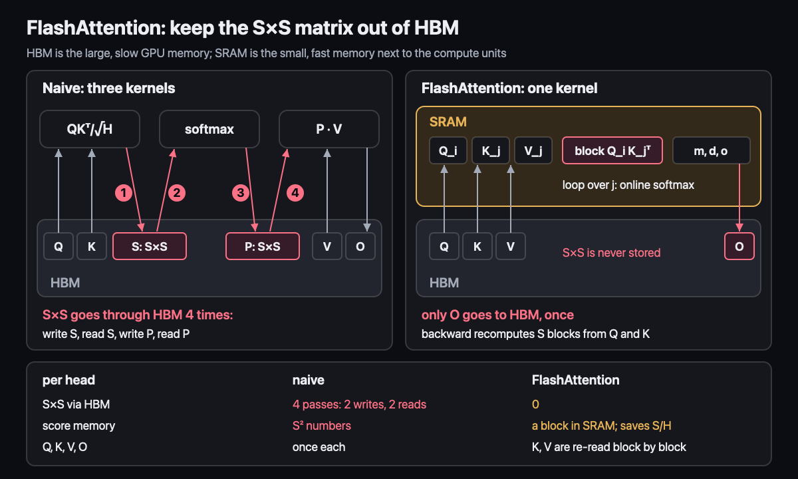798x479 pixels.
Task: Select the O box in the Naive HBM
Action: click(x=360, y=246)
